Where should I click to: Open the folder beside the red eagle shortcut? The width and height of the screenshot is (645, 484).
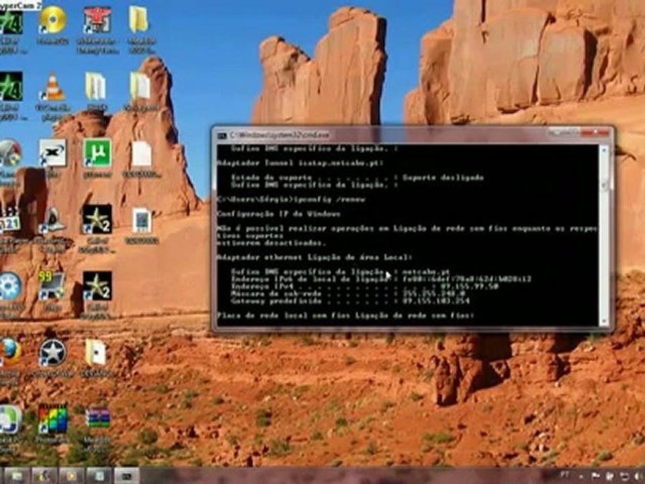coord(139,19)
